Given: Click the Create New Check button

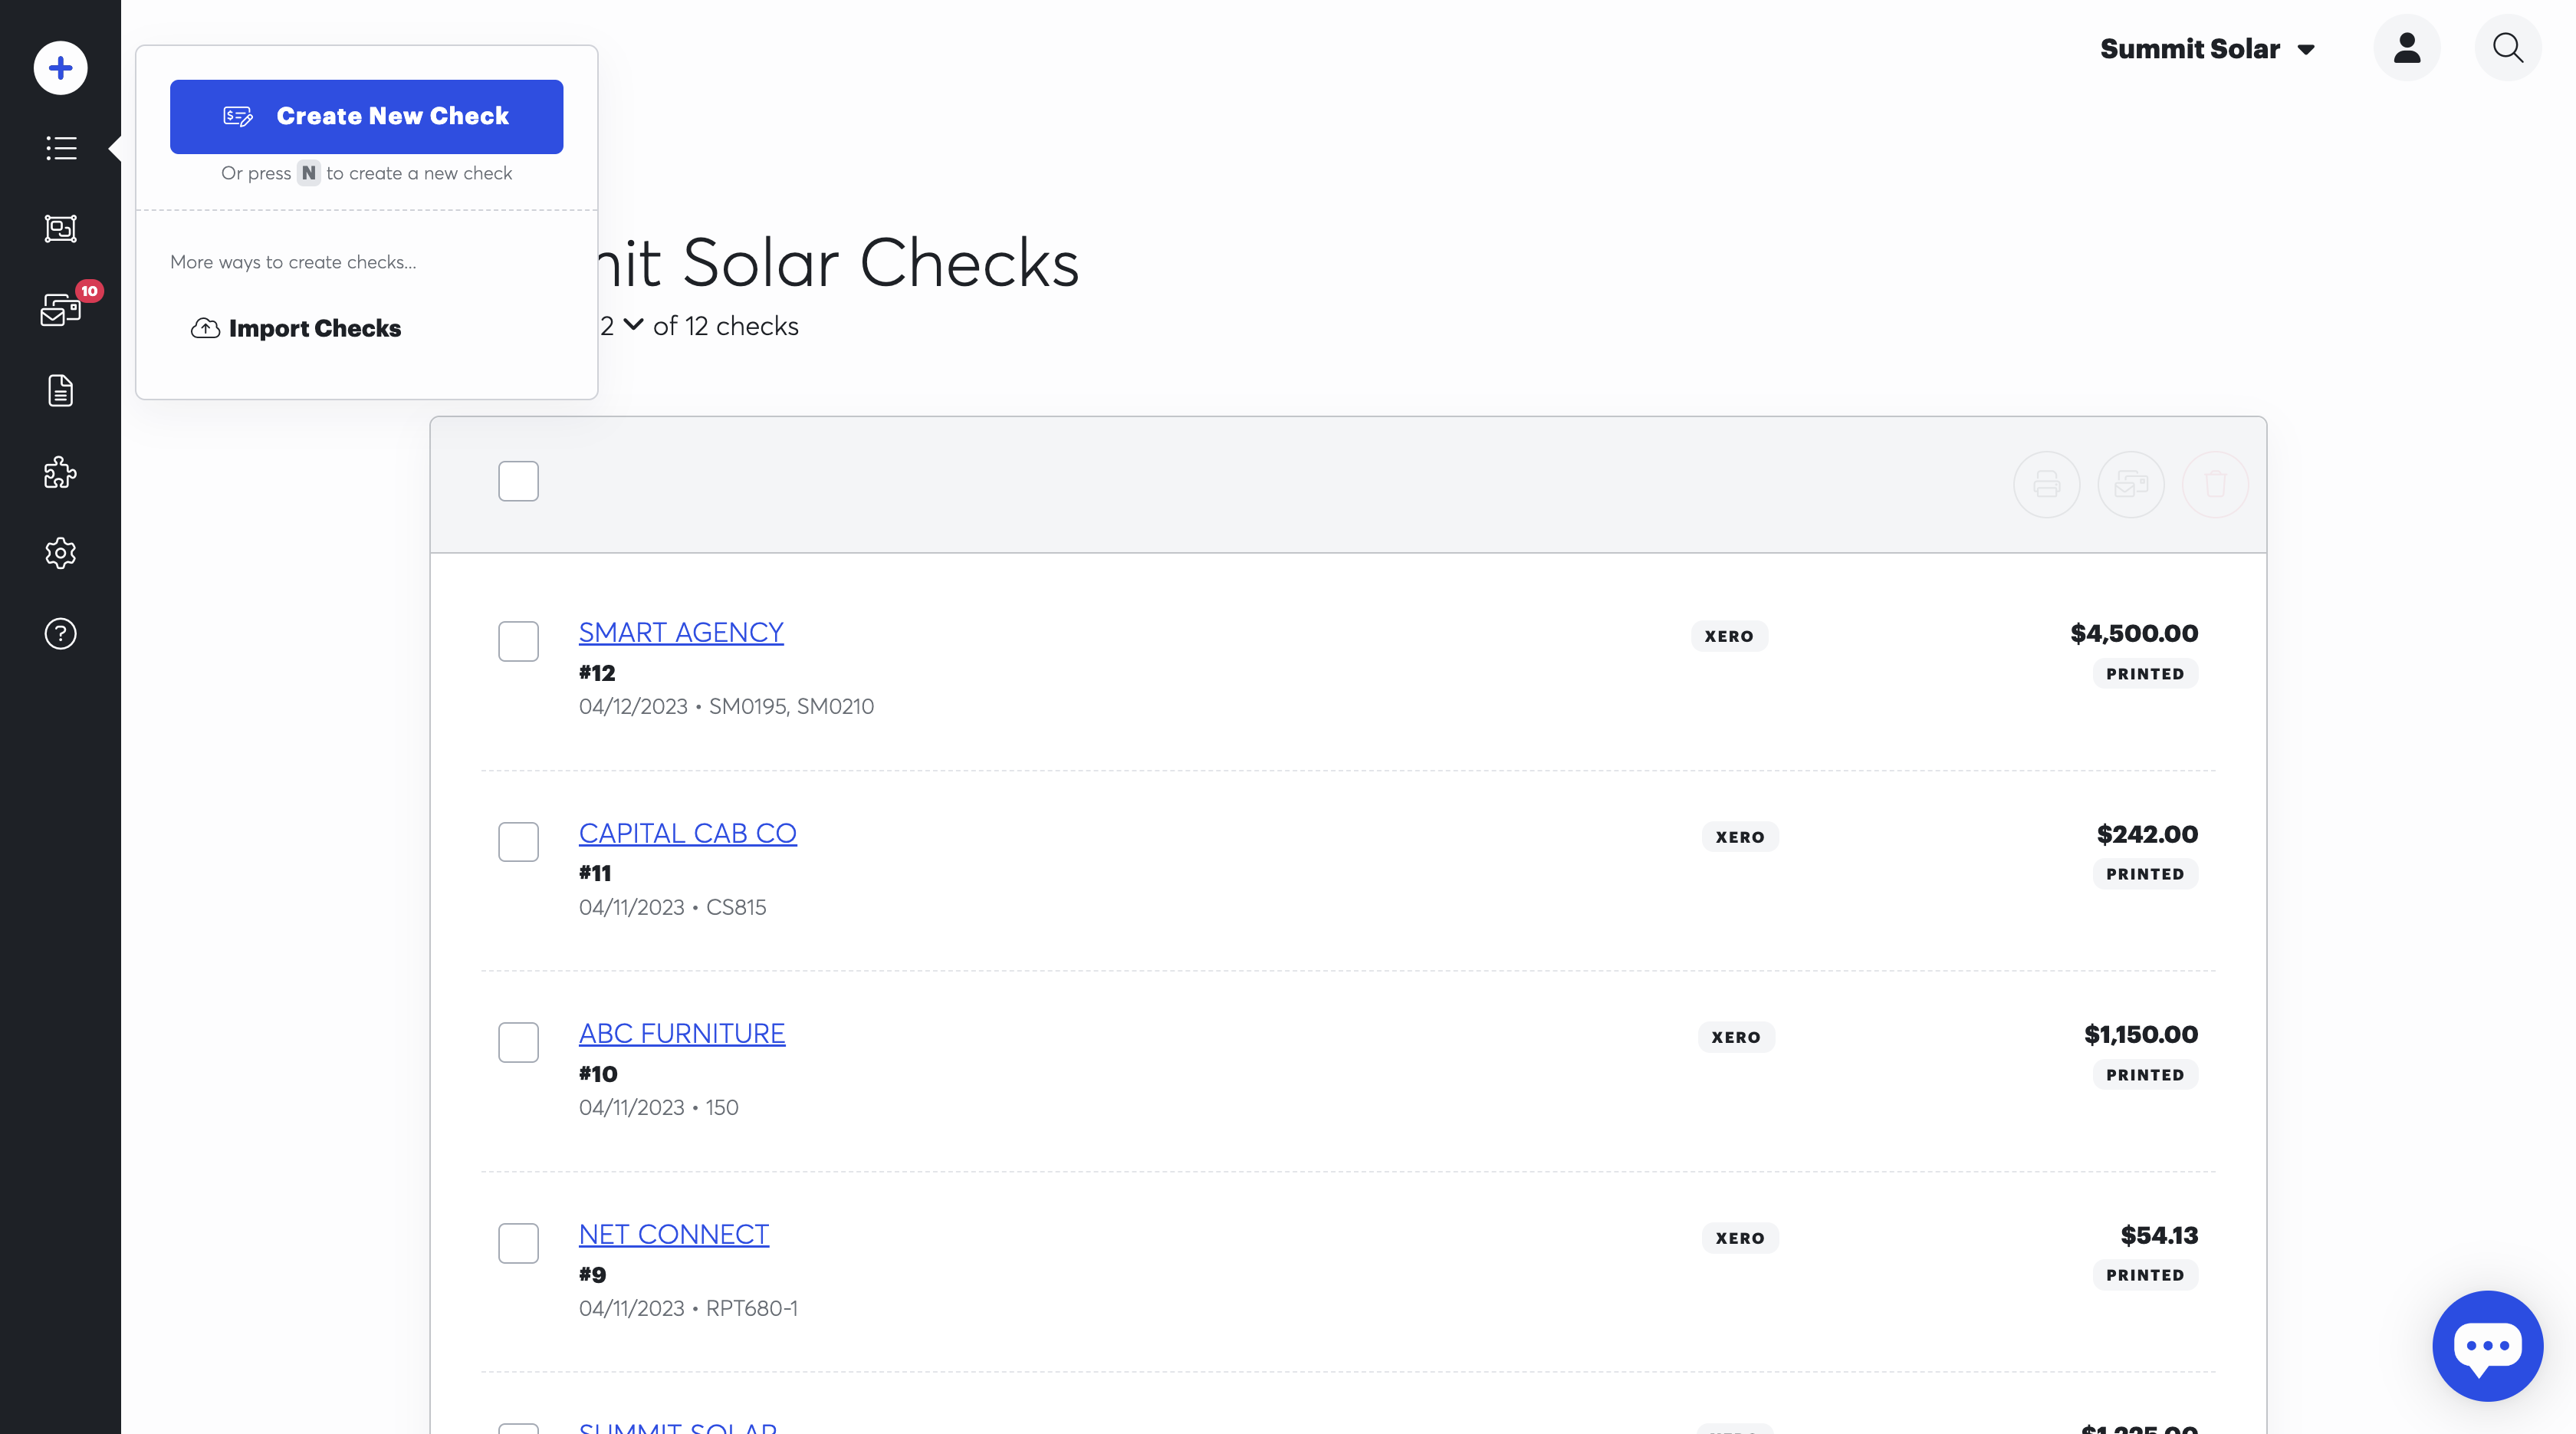Looking at the screenshot, I should point(366,116).
